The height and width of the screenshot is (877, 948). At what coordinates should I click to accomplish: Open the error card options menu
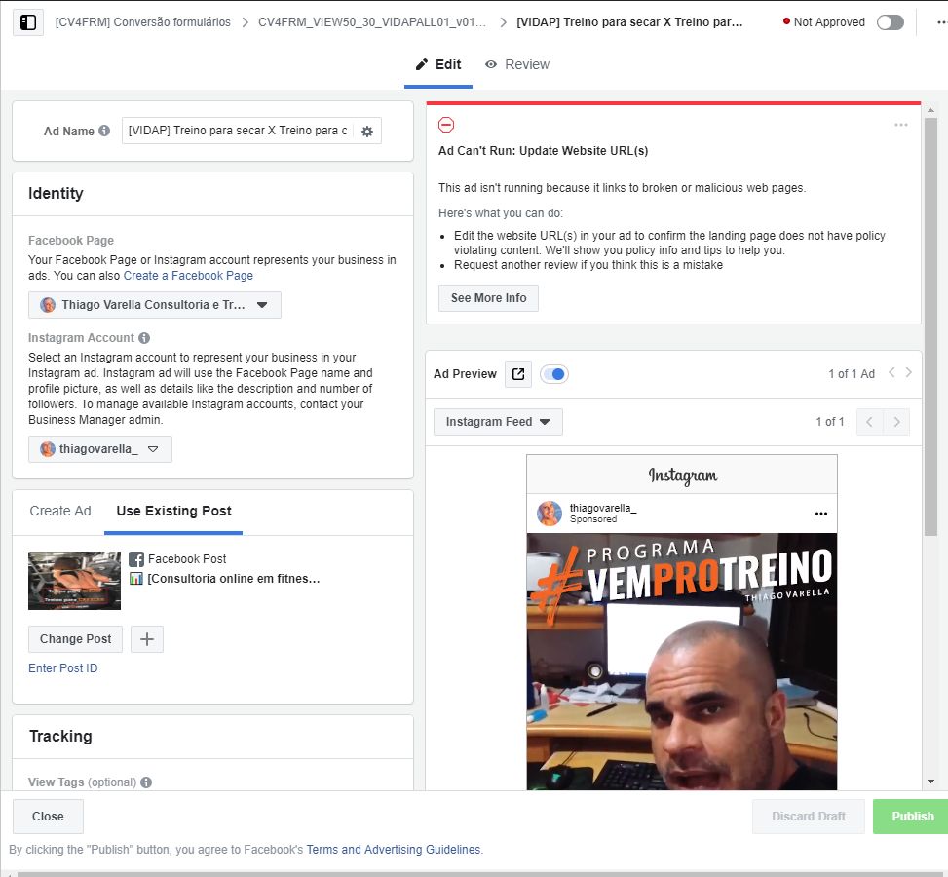[x=901, y=125]
